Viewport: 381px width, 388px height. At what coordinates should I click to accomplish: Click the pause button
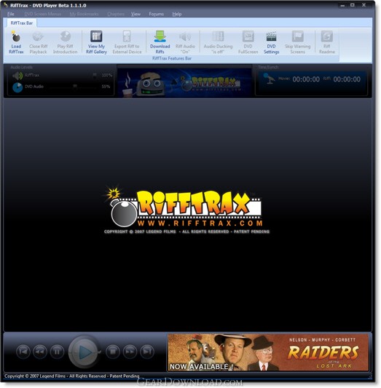pyautogui.click(x=57, y=352)
